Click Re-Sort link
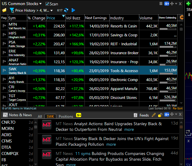This screenshot has width=192, height=166. (178, 108)
